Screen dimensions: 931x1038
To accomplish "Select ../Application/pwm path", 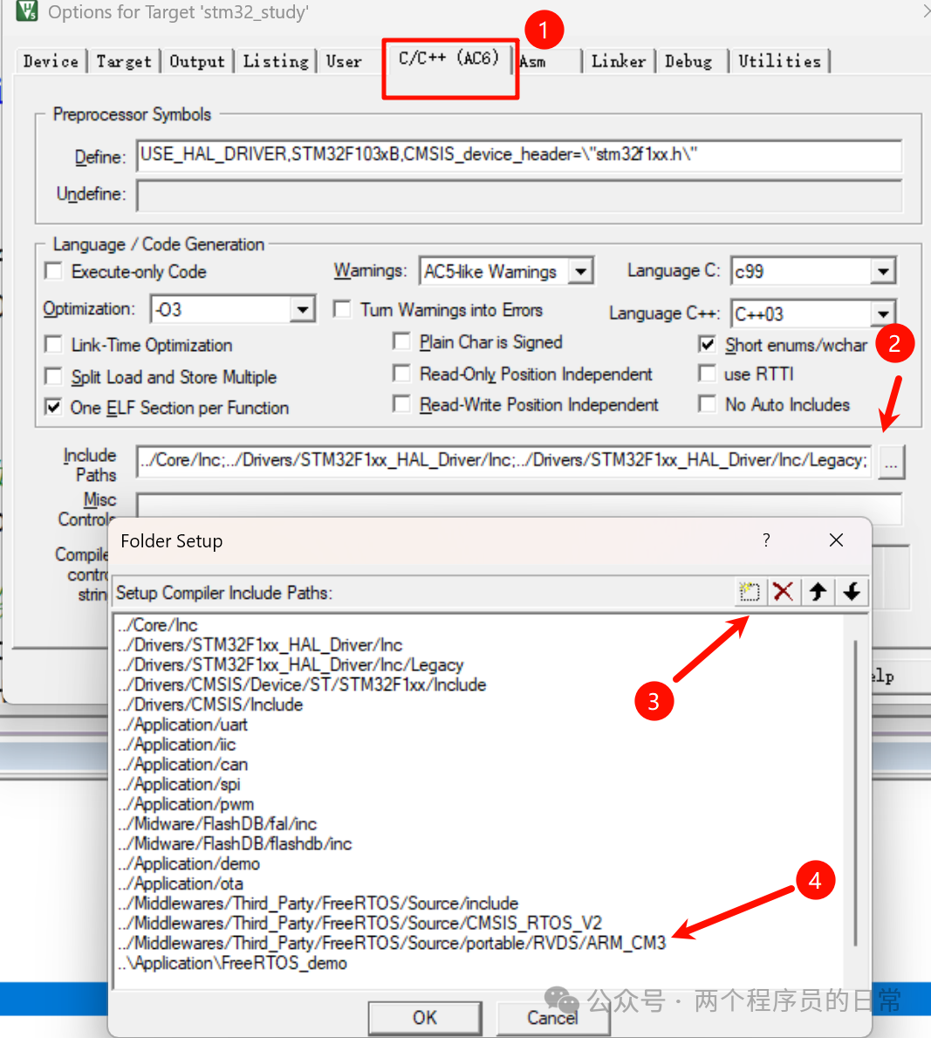I will click(186, 804).
